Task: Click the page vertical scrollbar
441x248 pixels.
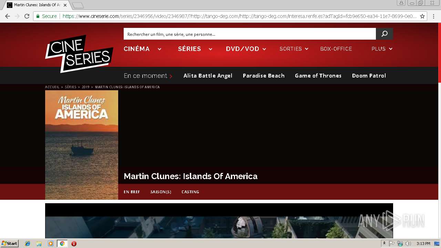Action: (x=439, y=131)
